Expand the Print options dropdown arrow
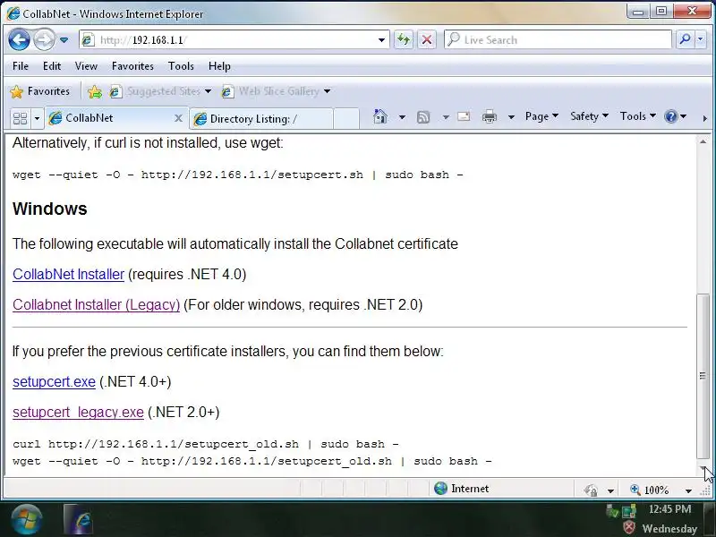716x537 pixels. click(x=511, y=117)
